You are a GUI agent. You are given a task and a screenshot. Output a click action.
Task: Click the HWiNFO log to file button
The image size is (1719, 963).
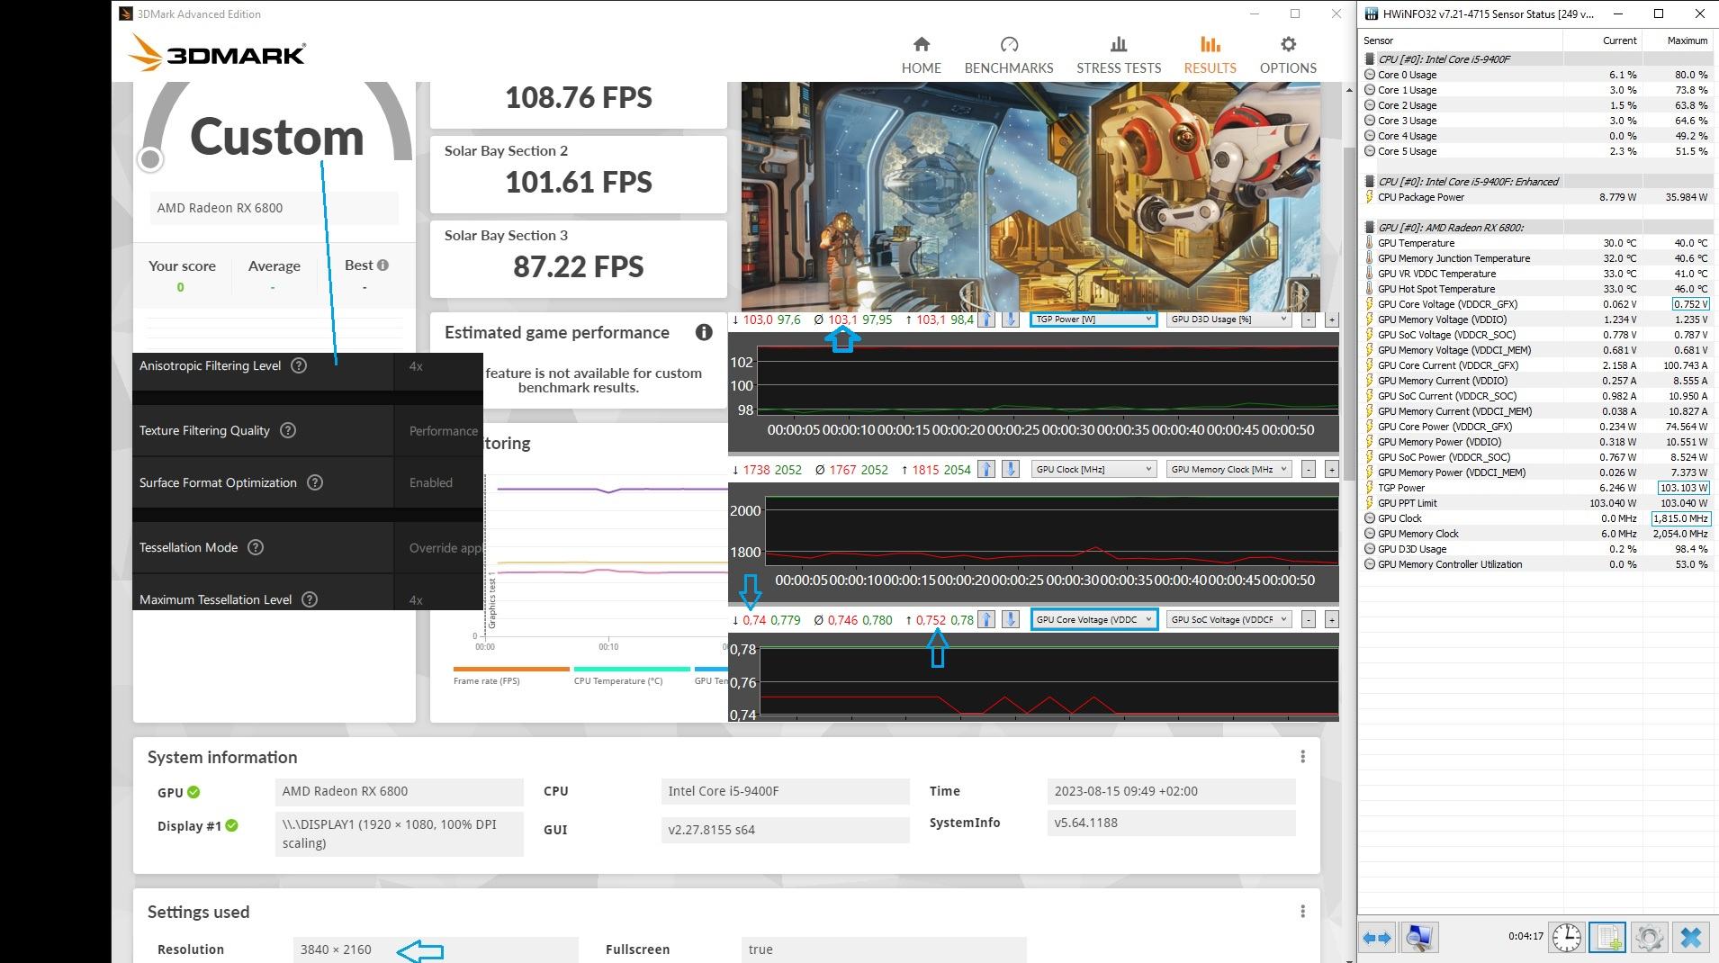1607,938
